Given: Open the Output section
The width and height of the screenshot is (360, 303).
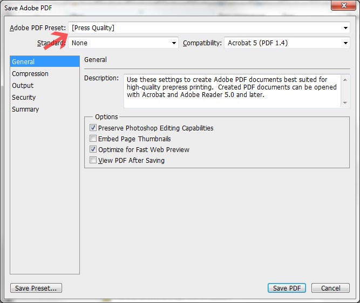Looking at the screenshot, I should pos(23,86).
